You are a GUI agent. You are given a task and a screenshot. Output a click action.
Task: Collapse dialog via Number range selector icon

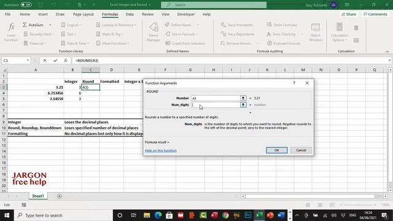click(x=243, y=98)
